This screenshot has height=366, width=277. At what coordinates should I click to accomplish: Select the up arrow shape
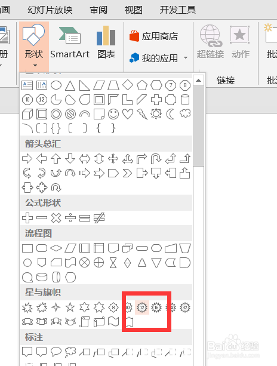pos(56,159)
